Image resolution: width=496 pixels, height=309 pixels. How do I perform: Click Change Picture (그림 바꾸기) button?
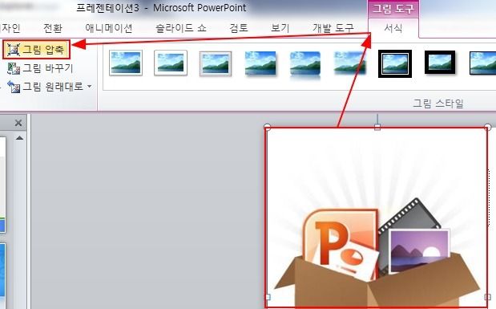pos(40,68)
